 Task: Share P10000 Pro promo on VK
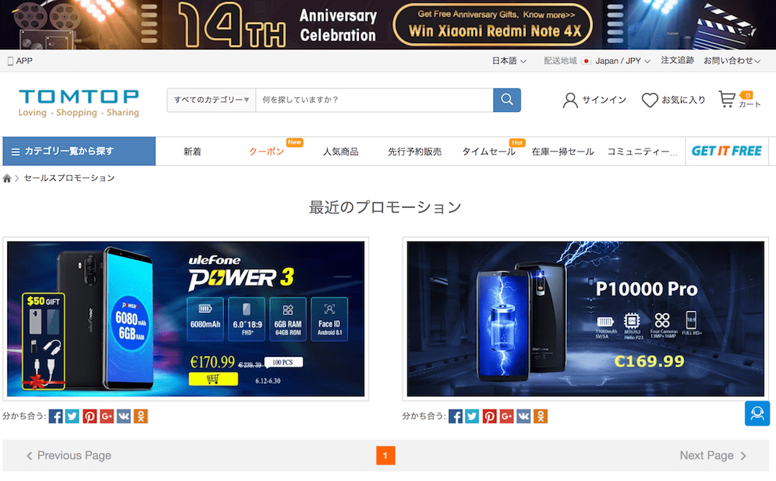coord(524,416)
